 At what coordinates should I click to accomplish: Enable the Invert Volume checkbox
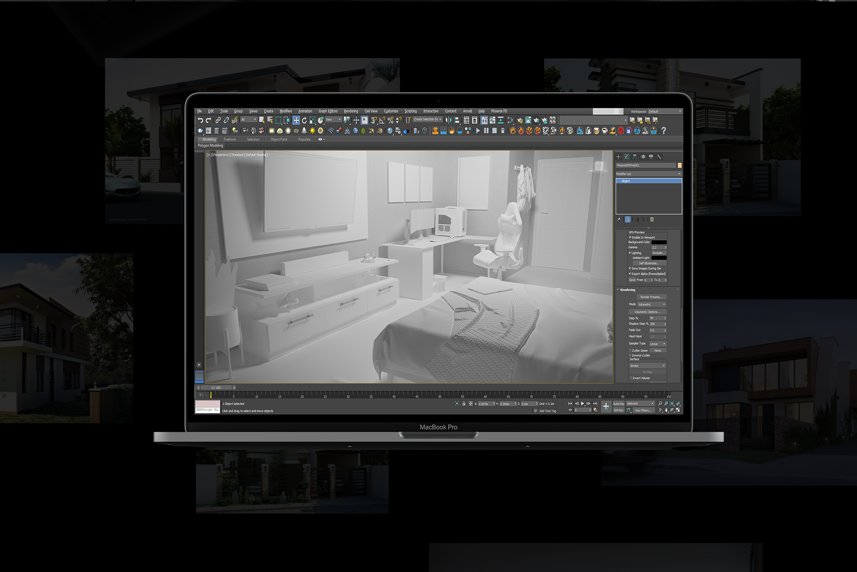(x=630, y=378)
